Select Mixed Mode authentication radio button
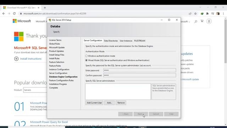Screen dimensions: 227x128 coord(86,60)
